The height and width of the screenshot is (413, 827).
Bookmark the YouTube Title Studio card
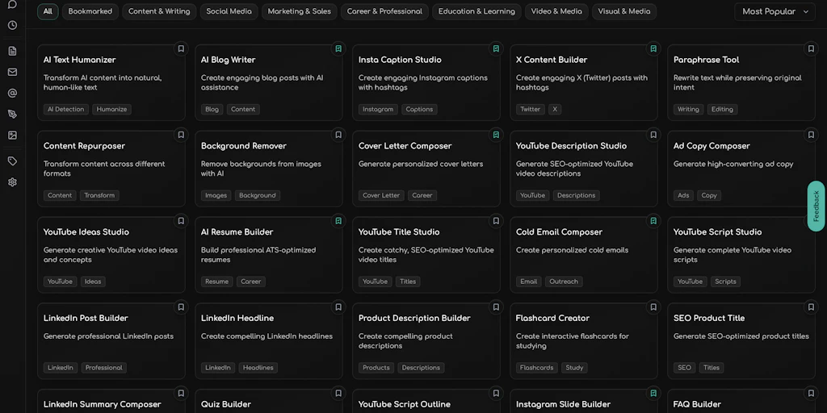(496, 221)
